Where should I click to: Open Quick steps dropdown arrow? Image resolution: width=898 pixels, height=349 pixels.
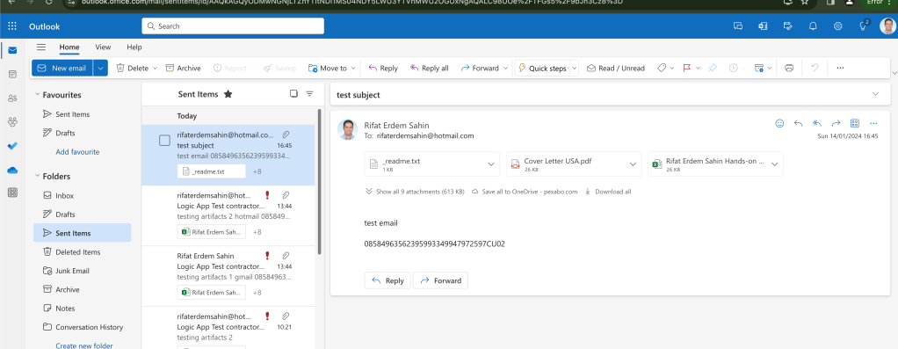pyautogui.click(x=575, y=68)
